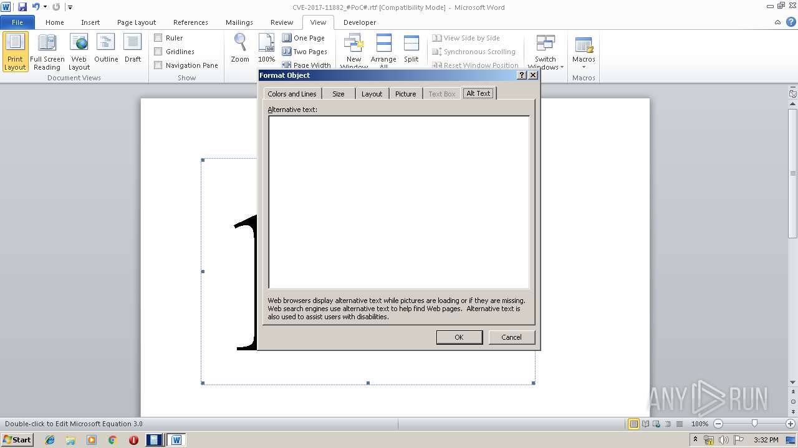Switch to the Home ribbon tab

(x=55, y=22)
